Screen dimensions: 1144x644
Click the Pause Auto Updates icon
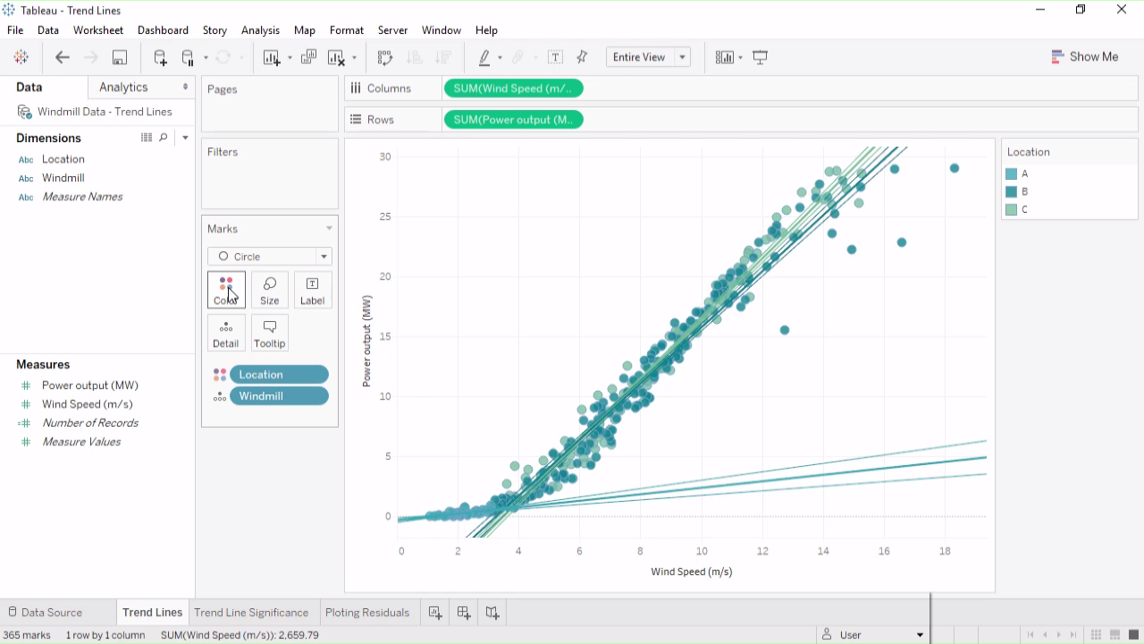188,57
